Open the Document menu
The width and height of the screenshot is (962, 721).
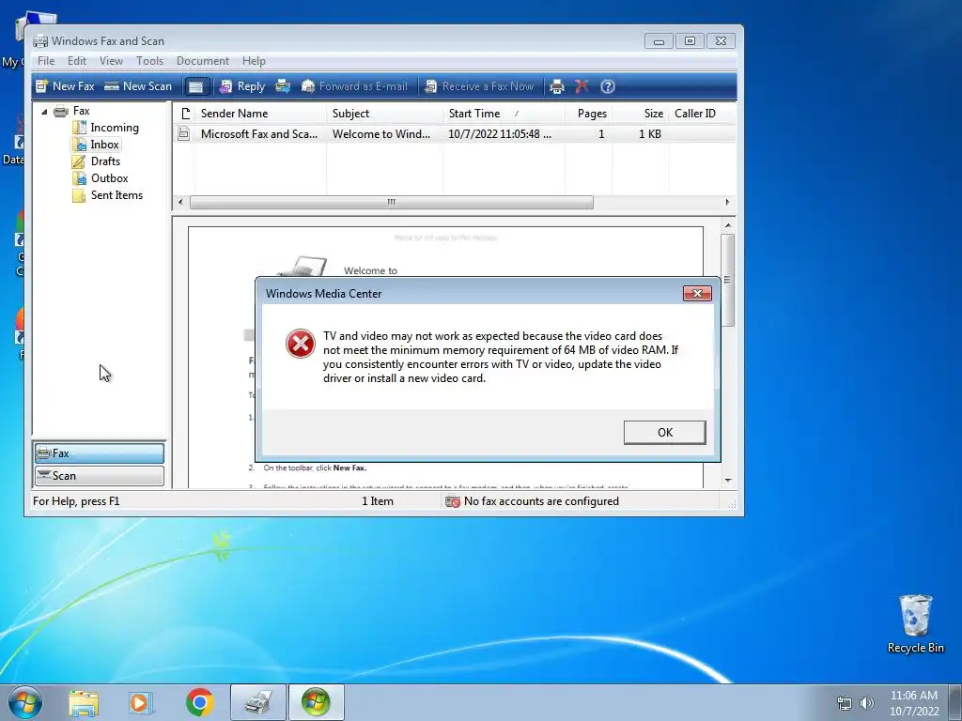pos(203,61)
